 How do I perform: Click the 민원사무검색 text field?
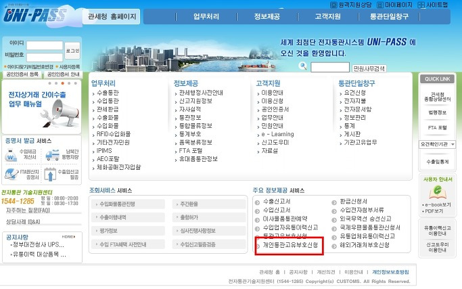[330, 67]
